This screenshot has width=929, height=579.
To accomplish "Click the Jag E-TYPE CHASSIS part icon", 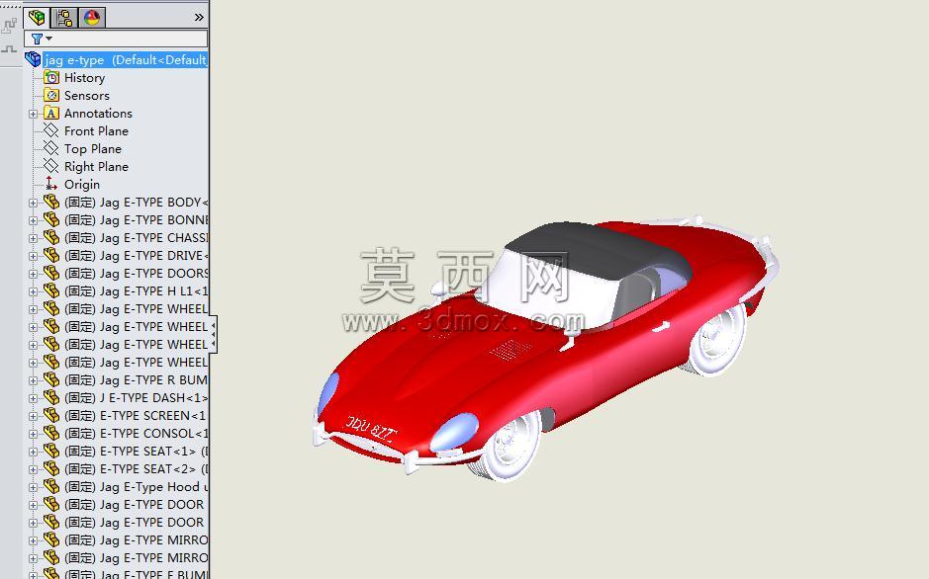I will (51, 237).
